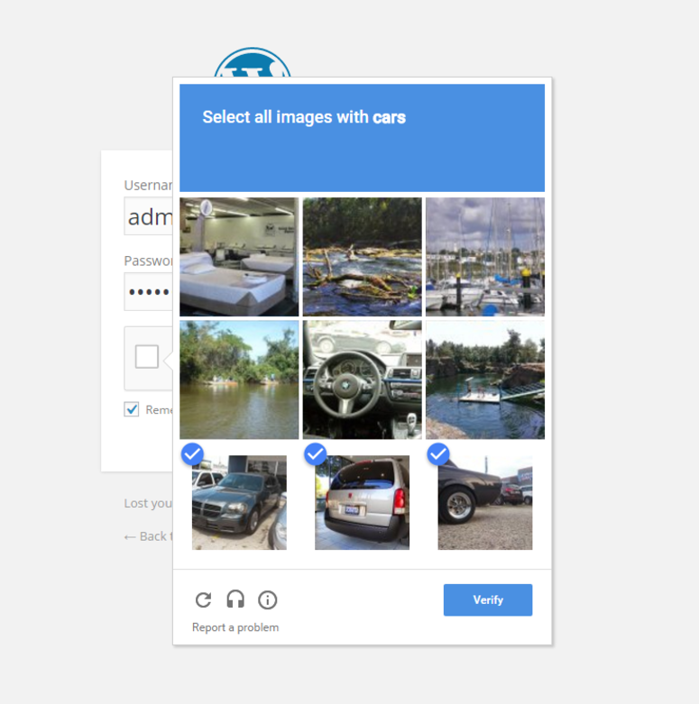This screenshot has height=704, width=699.
Task: Click the Verify button
Action: [488, 599]
